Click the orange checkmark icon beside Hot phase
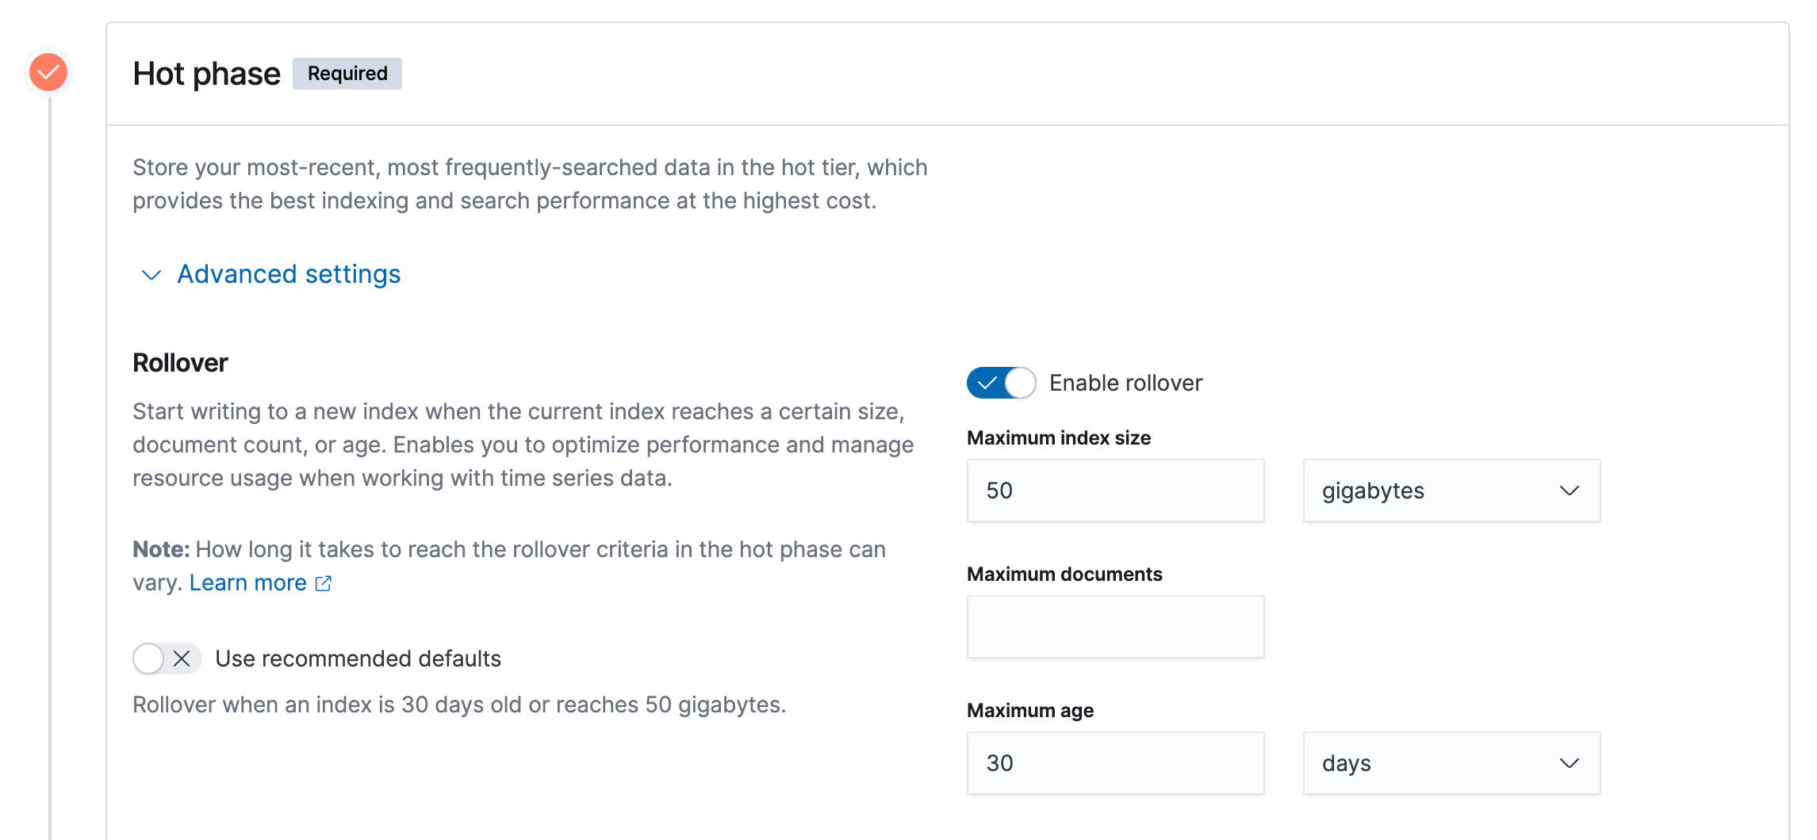Screen dimensions: 1817x840 click(x=48, y=73)
